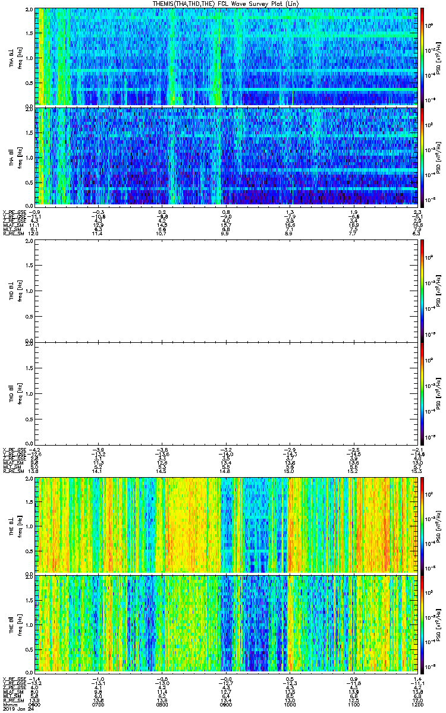Screen dimensions: 446x713
Task: Click the THA BL panel color bar
Action: [x=422, y=56]
